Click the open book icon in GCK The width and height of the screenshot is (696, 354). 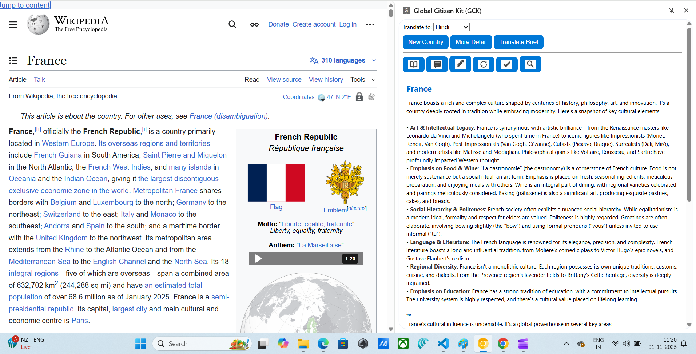pyautogui.click(x=414, y=64)
